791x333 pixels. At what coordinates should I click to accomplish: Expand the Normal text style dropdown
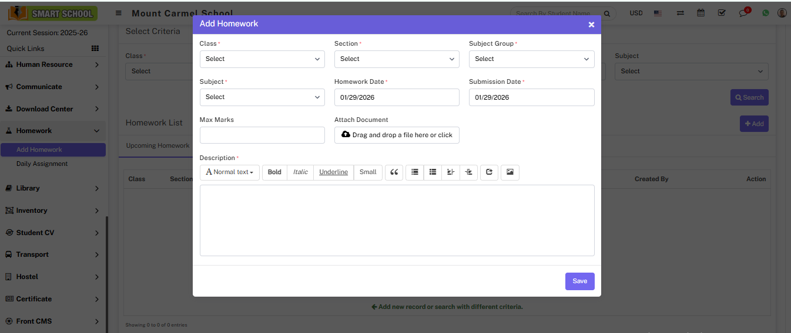(230, 172)
